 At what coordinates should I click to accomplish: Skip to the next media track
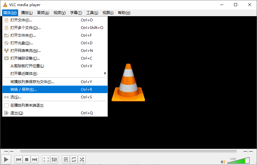[x=35, y=159]
